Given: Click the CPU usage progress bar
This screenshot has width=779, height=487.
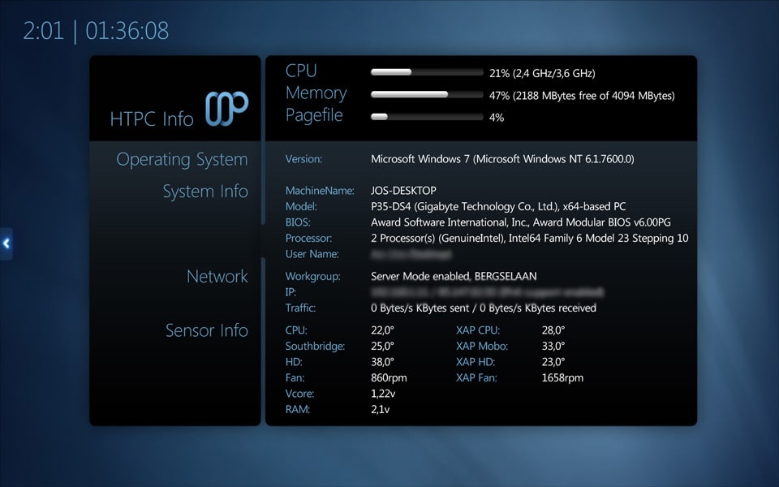Looking at the screenshot, I should 426,72.
